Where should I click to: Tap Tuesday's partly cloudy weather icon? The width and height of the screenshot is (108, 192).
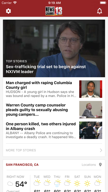tap(37, 183)
